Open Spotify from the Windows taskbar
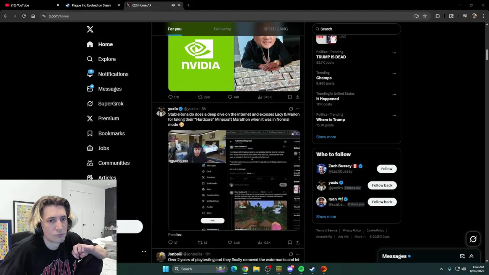 point(301,269)
